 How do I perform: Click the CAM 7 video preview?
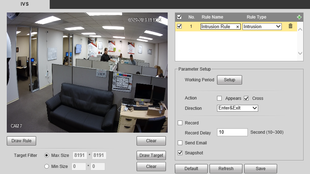[x=87, y=72]
